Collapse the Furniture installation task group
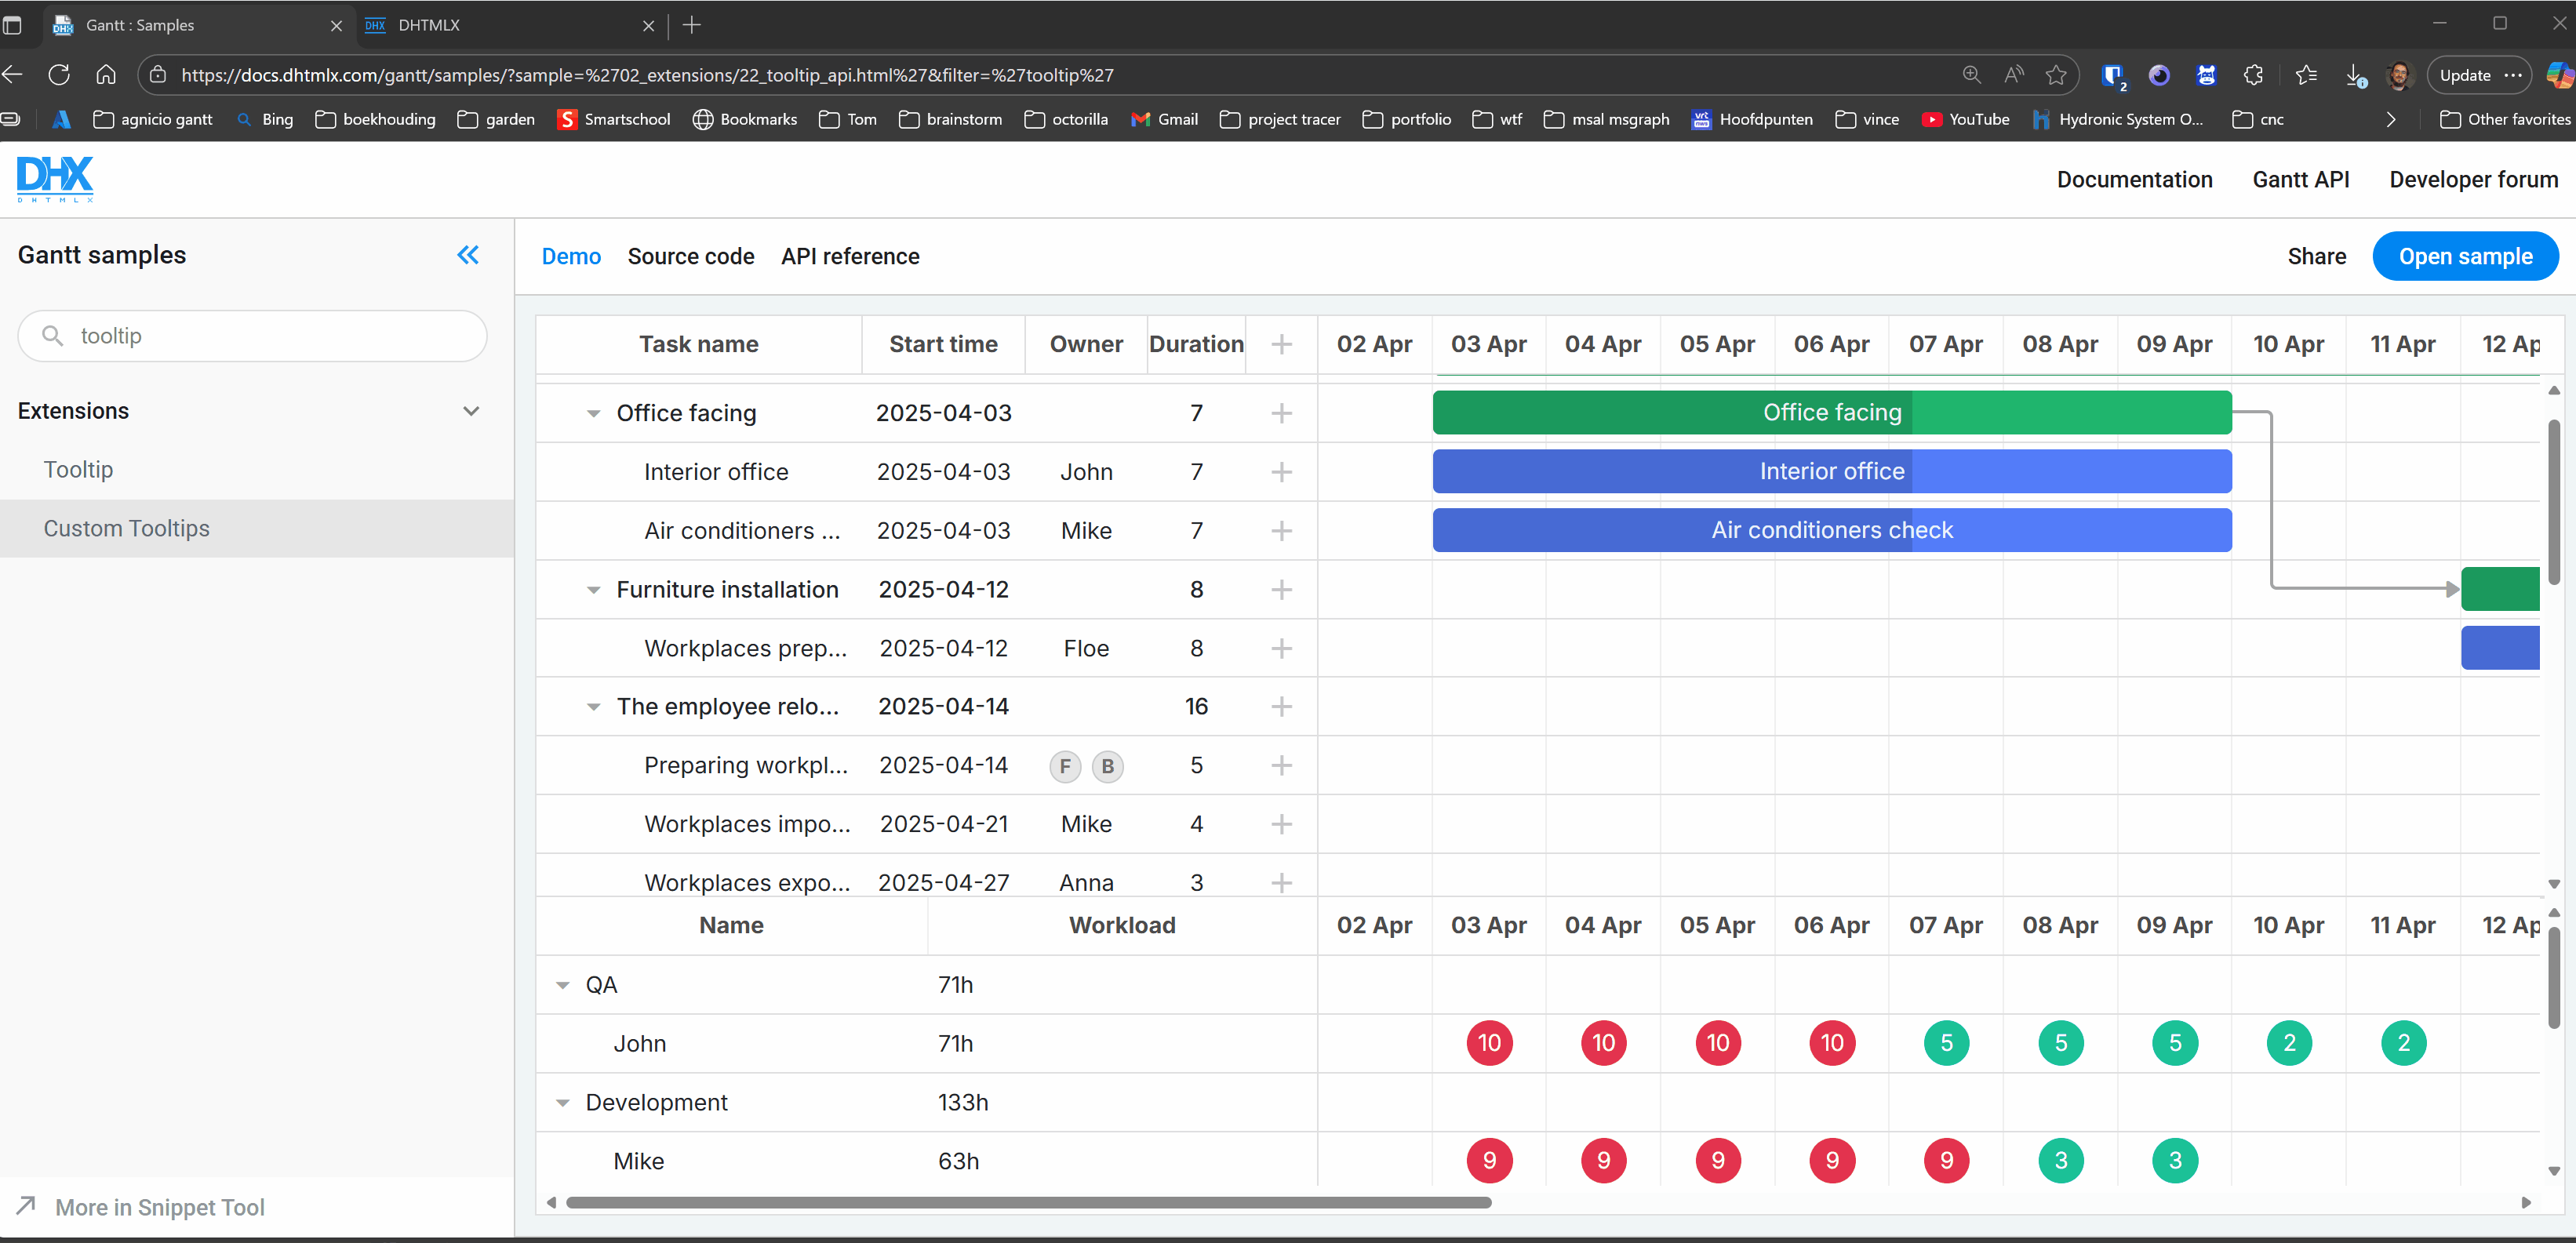This screenshot has height=1243, width=2576. (x=593, y=590)
